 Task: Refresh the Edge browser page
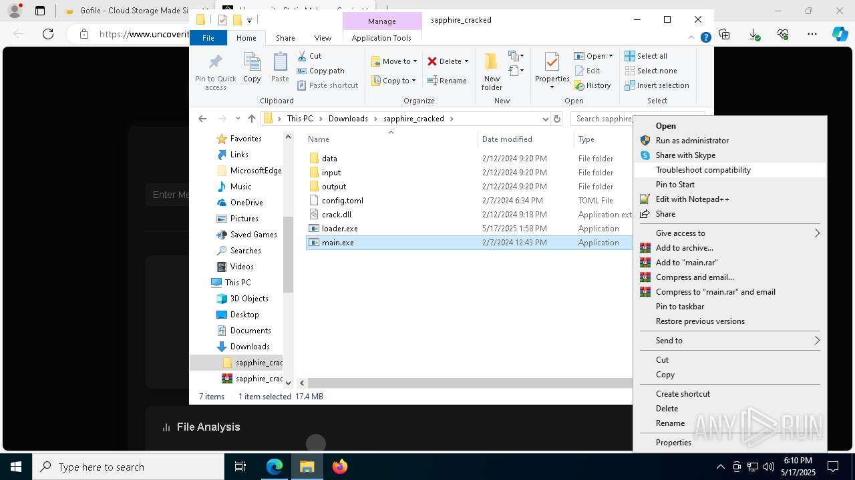(x=48, y=34)
